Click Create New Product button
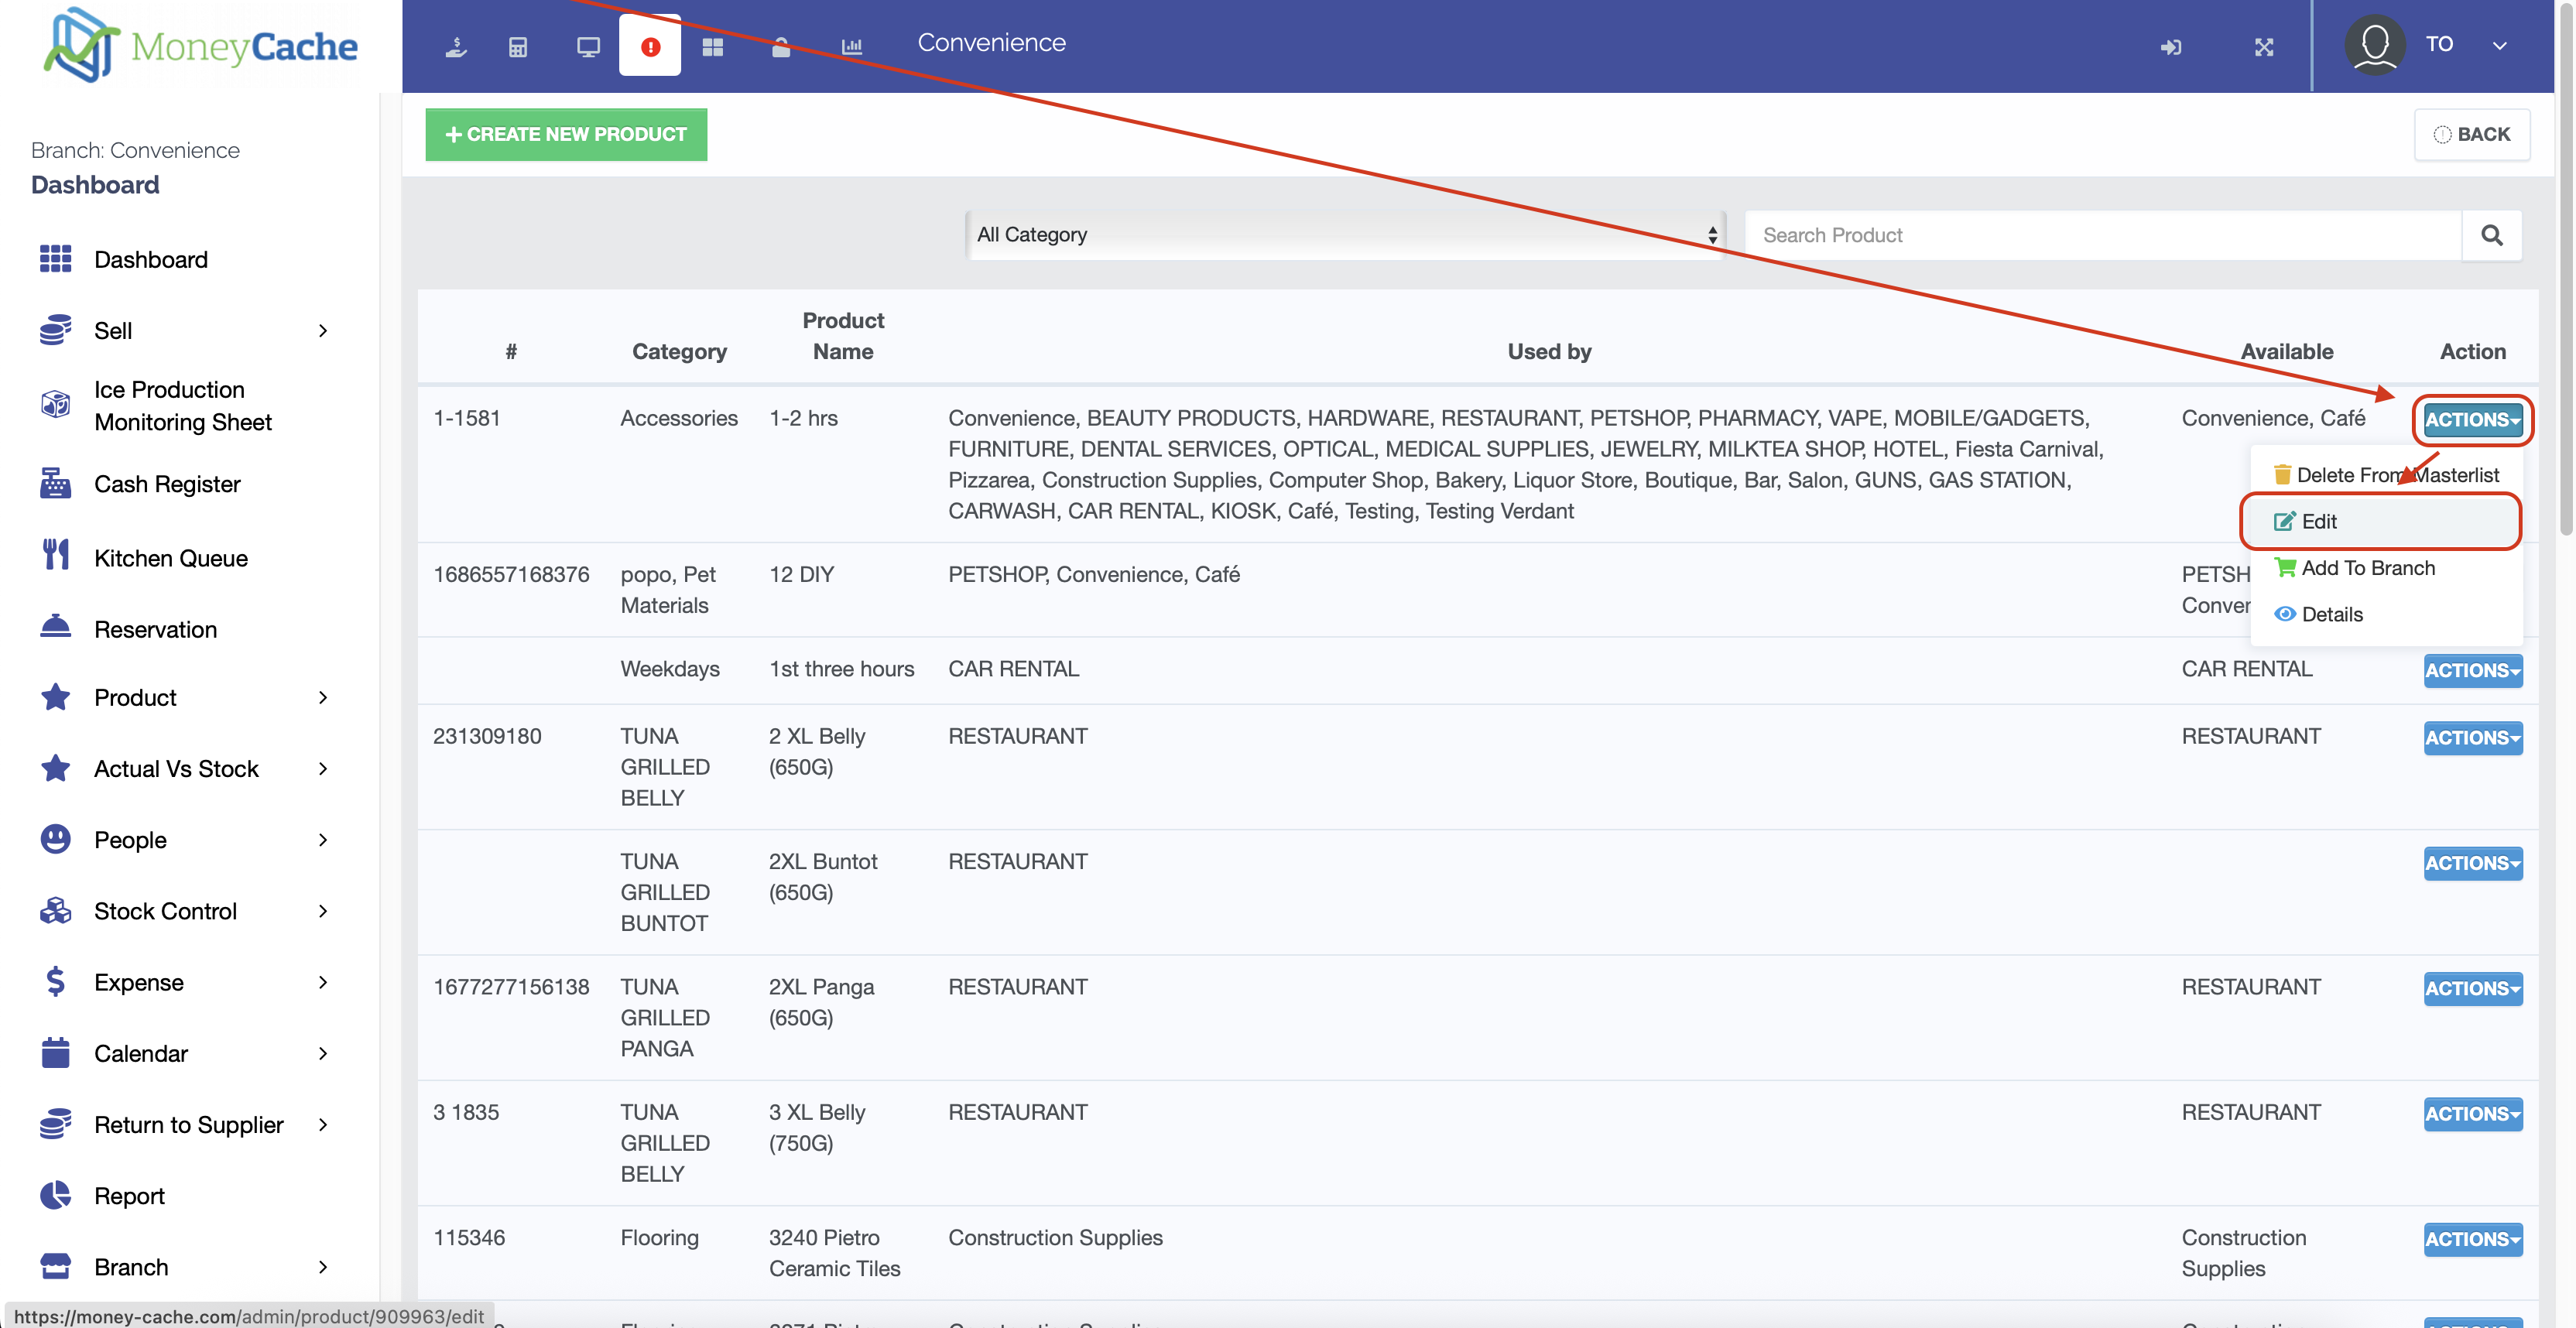This screenshot has height=1328, width=2576. click(566, 134)
